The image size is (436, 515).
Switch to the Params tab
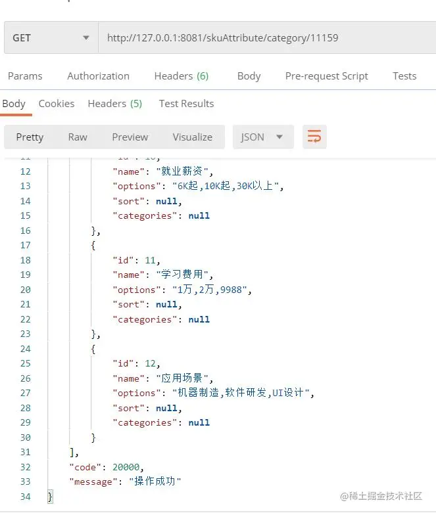(25, 76)
